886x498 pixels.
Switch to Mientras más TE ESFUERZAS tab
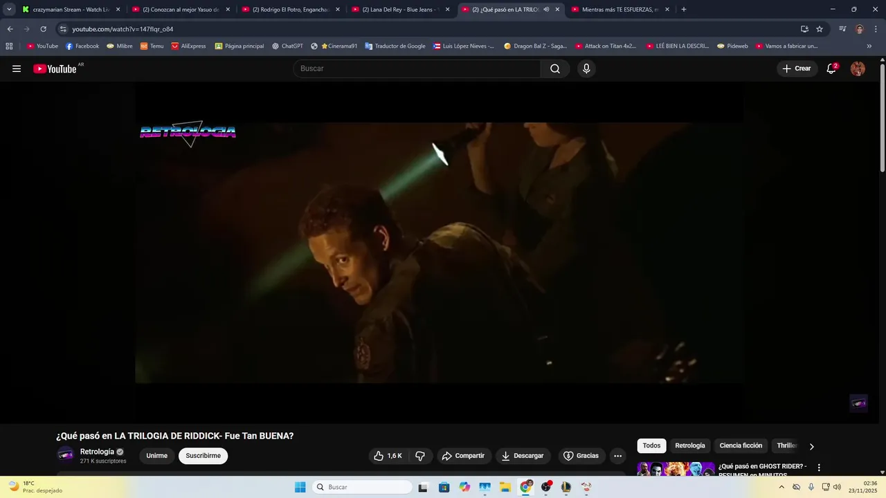click(x=620, y=10)
